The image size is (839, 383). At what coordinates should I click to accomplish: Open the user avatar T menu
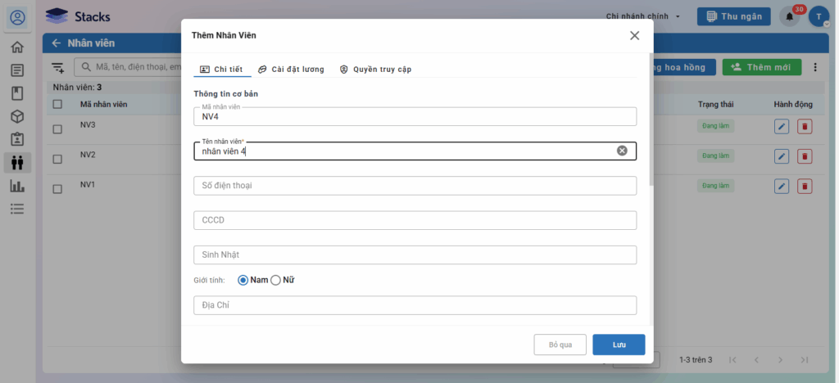pyautogui.click(x=819, y=16)
